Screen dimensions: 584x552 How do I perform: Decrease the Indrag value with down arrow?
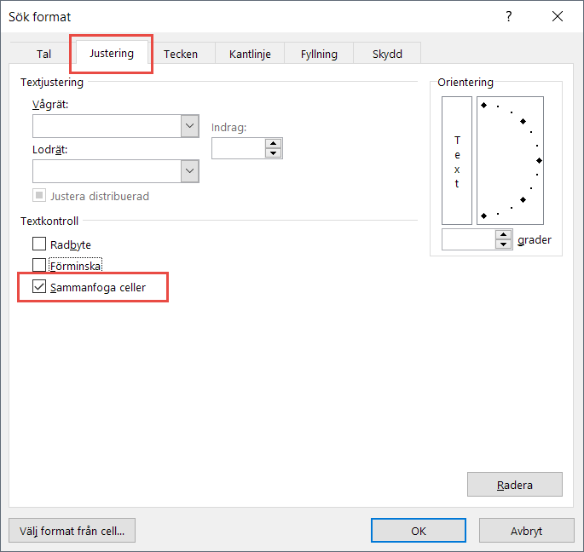pyautogui.click(x=273, y=153)
